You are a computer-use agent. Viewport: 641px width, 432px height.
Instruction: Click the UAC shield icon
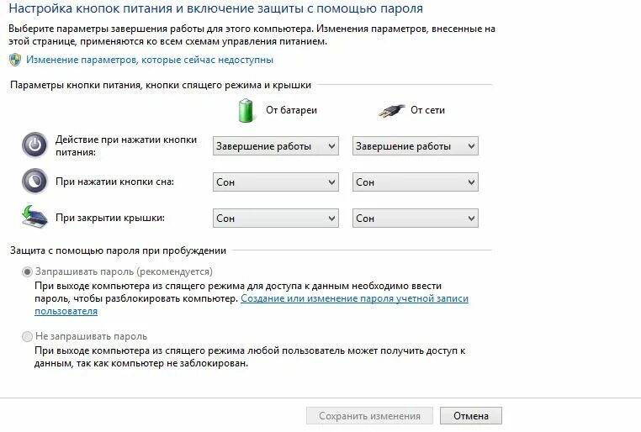point(15,60)
